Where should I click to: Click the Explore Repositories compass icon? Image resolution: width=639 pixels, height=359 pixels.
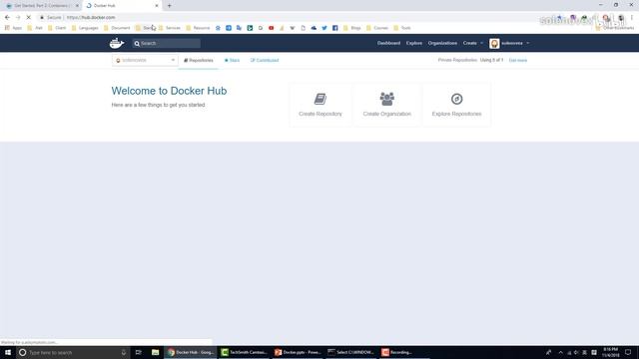456,99
